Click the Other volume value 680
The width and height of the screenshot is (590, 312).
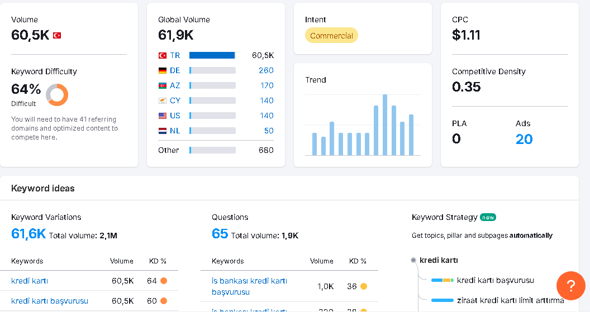[266, 150]
